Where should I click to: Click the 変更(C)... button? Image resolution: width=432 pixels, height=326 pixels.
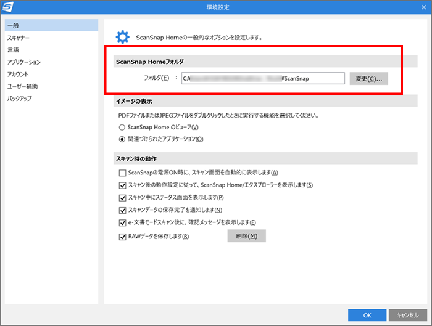click(369, 79)
